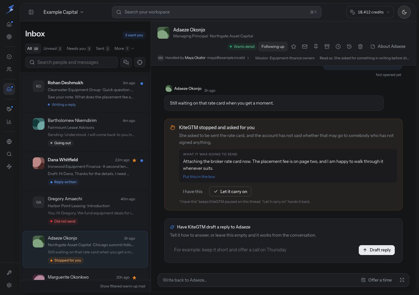Open the people icon in the left rail
Image resolution: width=419 pixels, height=295 pixels.
click(x=9, y=69)
